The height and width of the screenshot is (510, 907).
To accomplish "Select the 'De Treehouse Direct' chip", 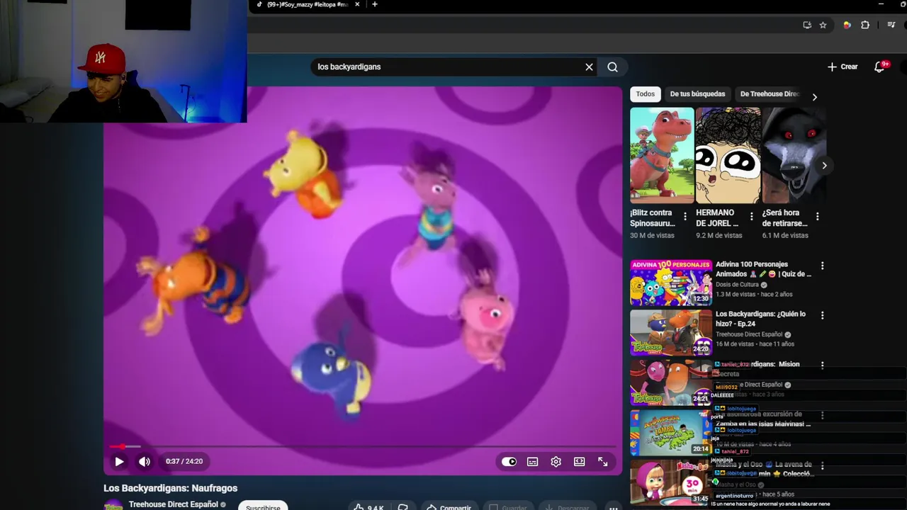I will coord(770,94).
